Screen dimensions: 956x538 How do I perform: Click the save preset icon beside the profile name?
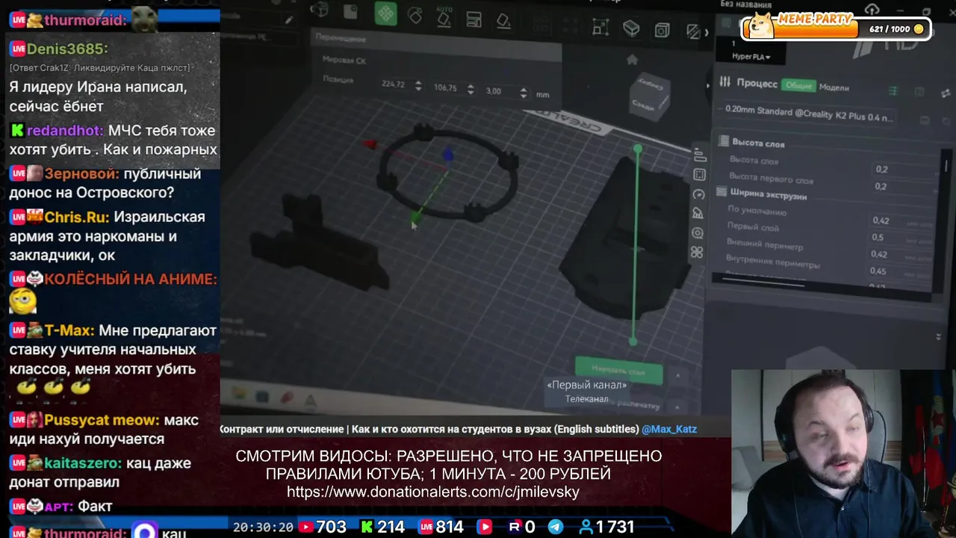tap(925, 120)
